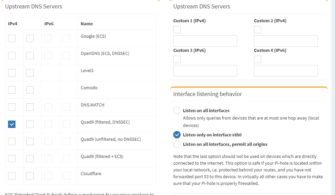Uncheck Quad9 (filtered, DNSSEC) first IPv4 checkbox
The width and height of the screenshot is (335, 195).
tap(12, 124)
